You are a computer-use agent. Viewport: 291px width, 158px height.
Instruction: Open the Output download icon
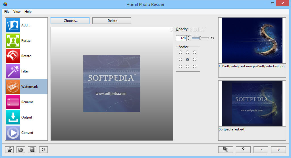click(13, 117)
